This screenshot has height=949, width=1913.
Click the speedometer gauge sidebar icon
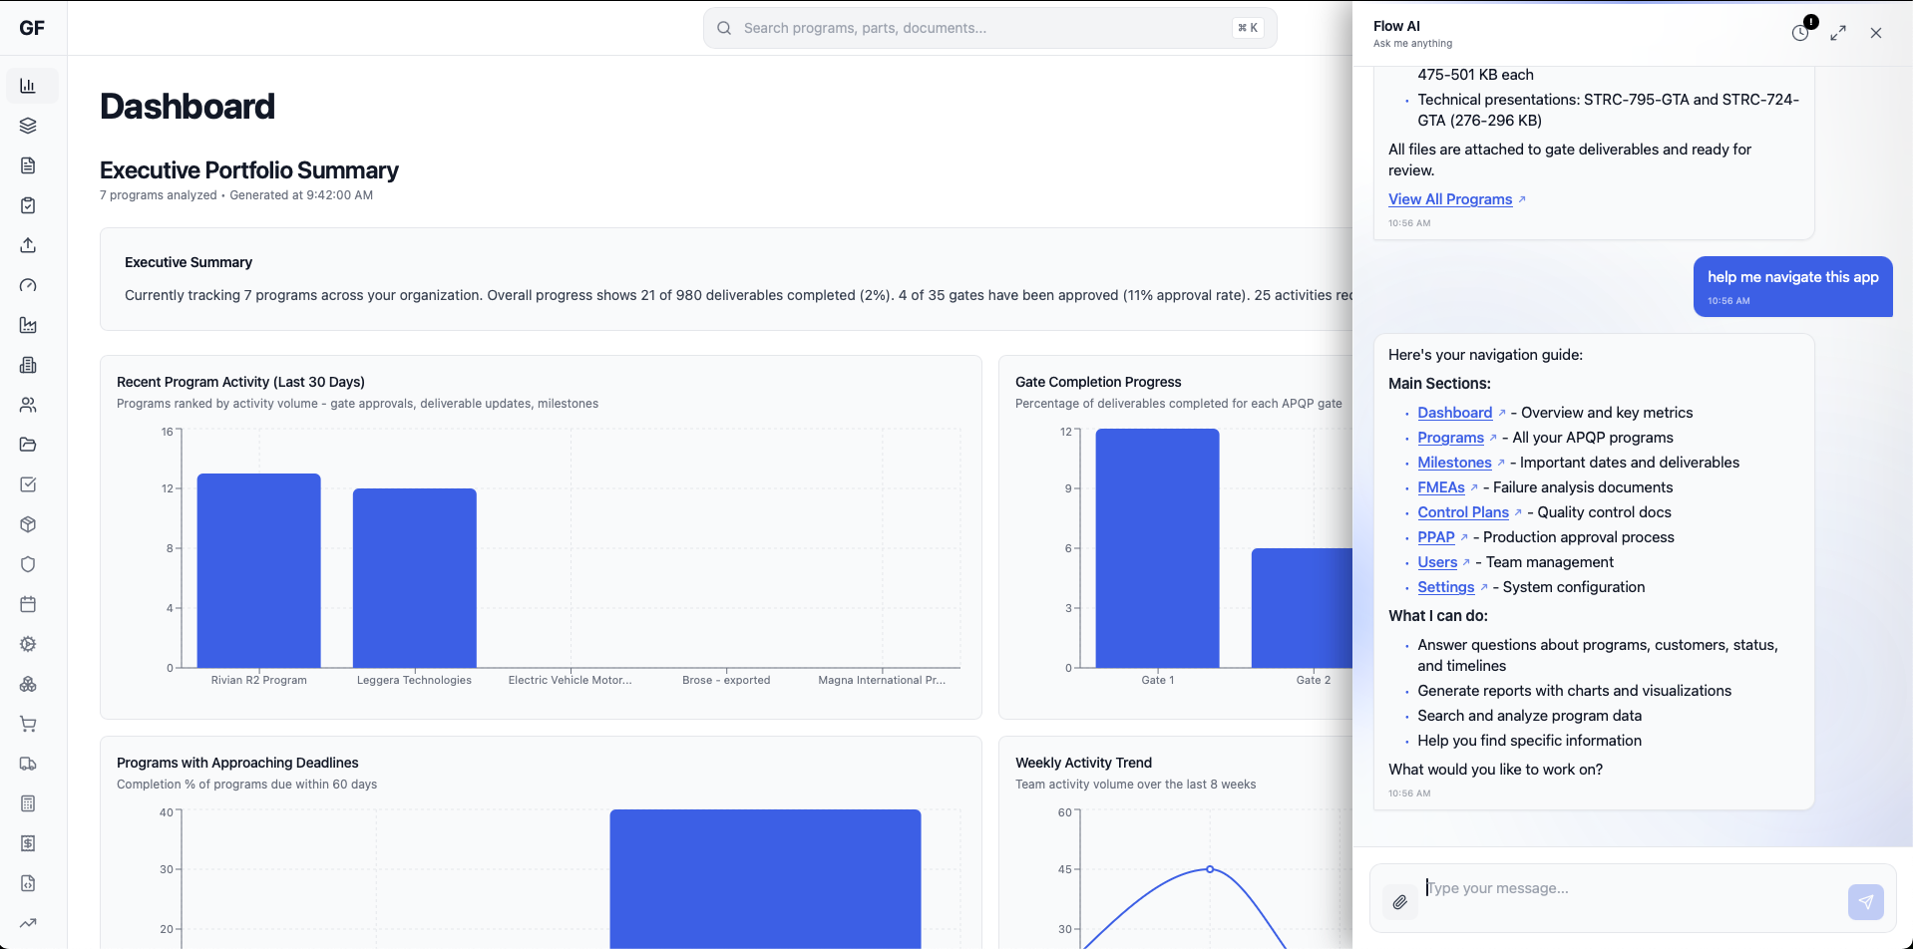(x=28, y=285)
